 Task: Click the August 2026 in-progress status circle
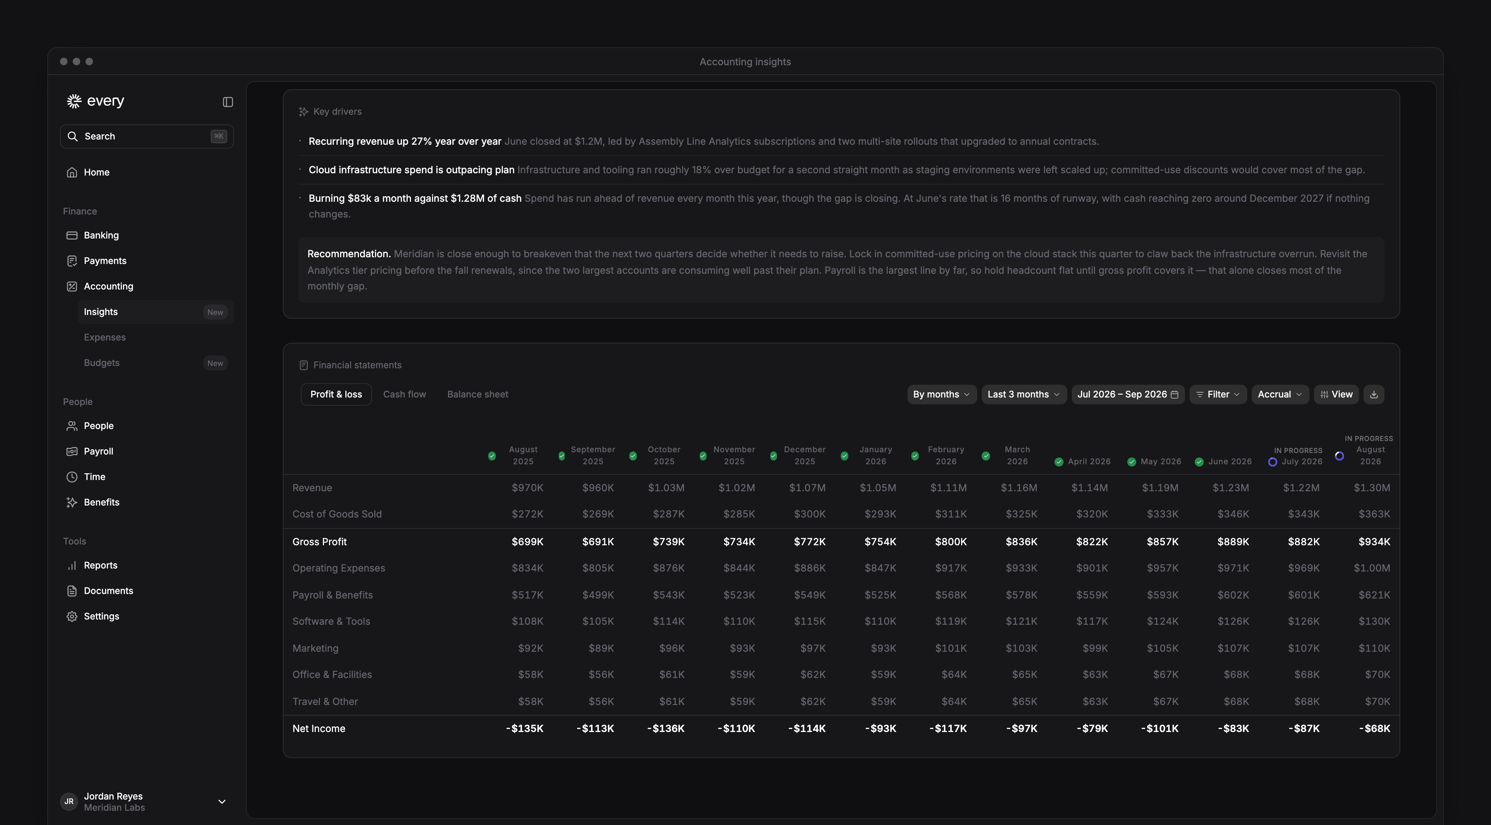[x=1339, y=456]
